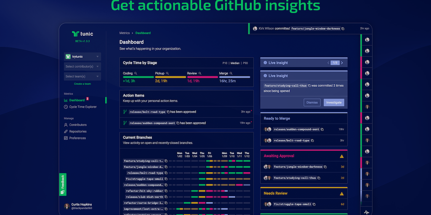Click magnifier icon next to Merge
This screenshot has width=431, height=215.
click(231, 73)
